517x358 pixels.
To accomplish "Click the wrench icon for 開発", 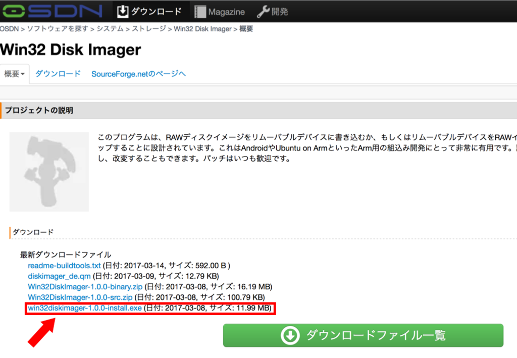I will pos(263,12).
